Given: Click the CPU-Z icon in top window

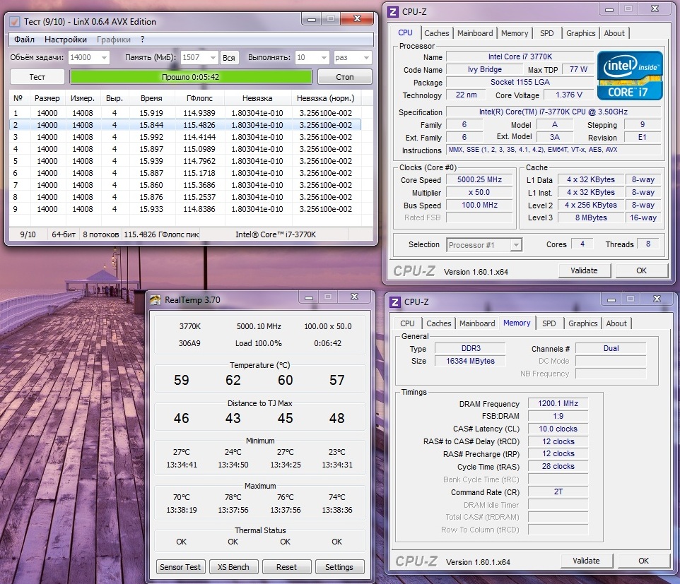Looking at the screenshot, I should [x=394, y=11].
